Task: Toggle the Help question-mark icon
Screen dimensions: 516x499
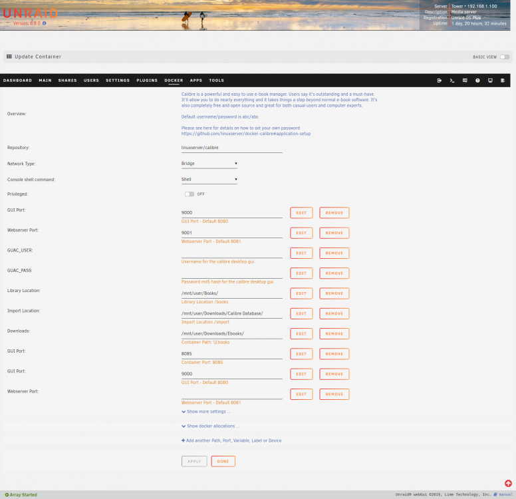Action: pyautogui.click(x=477, y=81)
